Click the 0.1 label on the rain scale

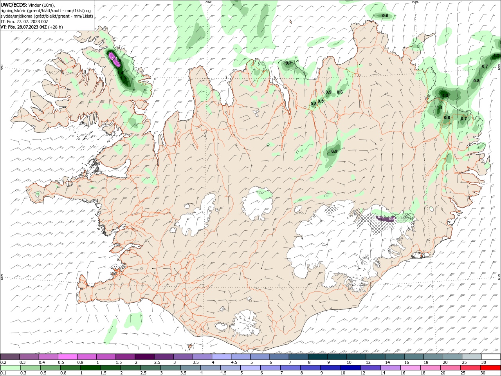[x=3, y=373]
